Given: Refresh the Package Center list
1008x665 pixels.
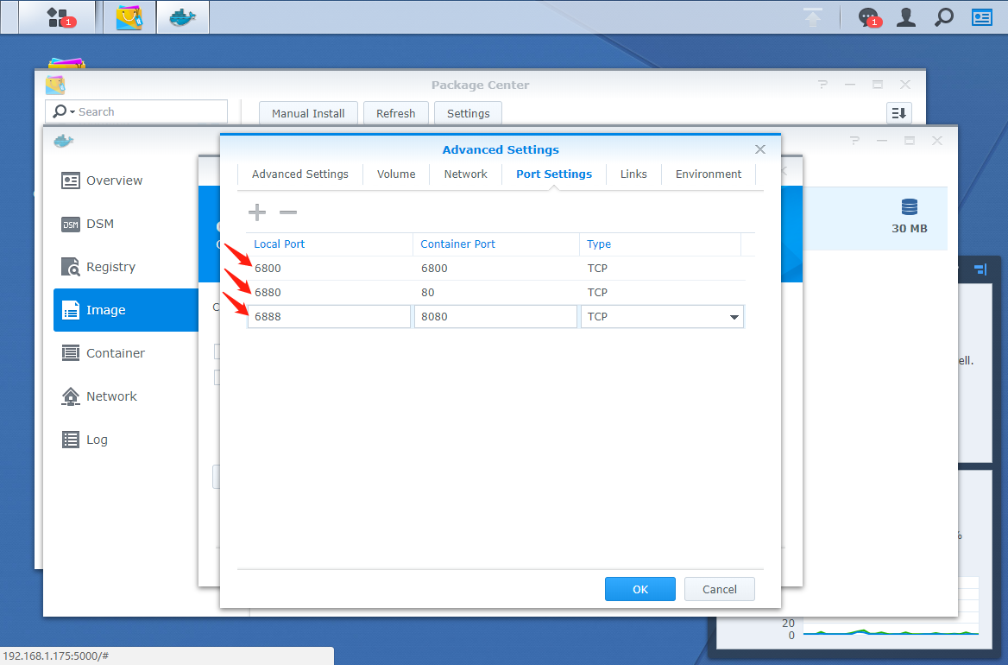Looking at the screenshot, I should pos(395,113).
